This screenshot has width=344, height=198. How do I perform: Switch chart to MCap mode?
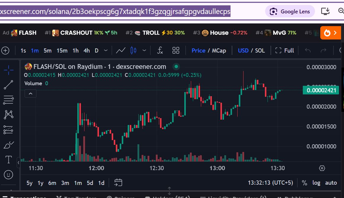click(x=219, y=51)
